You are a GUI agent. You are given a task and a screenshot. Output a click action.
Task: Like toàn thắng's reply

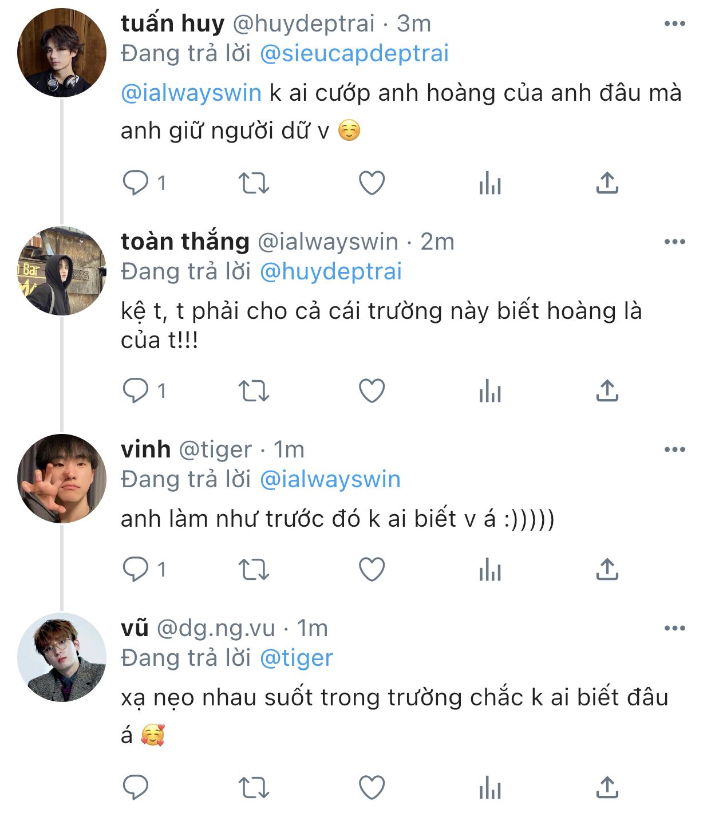(372, 390)
